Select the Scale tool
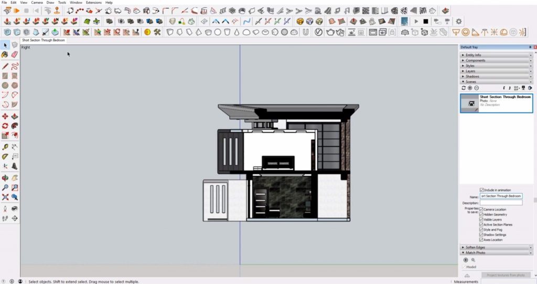 click(x=5, y=135)
